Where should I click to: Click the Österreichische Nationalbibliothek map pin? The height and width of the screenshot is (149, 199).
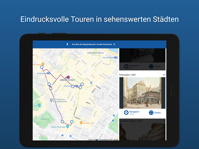click(x=51, y=100)
